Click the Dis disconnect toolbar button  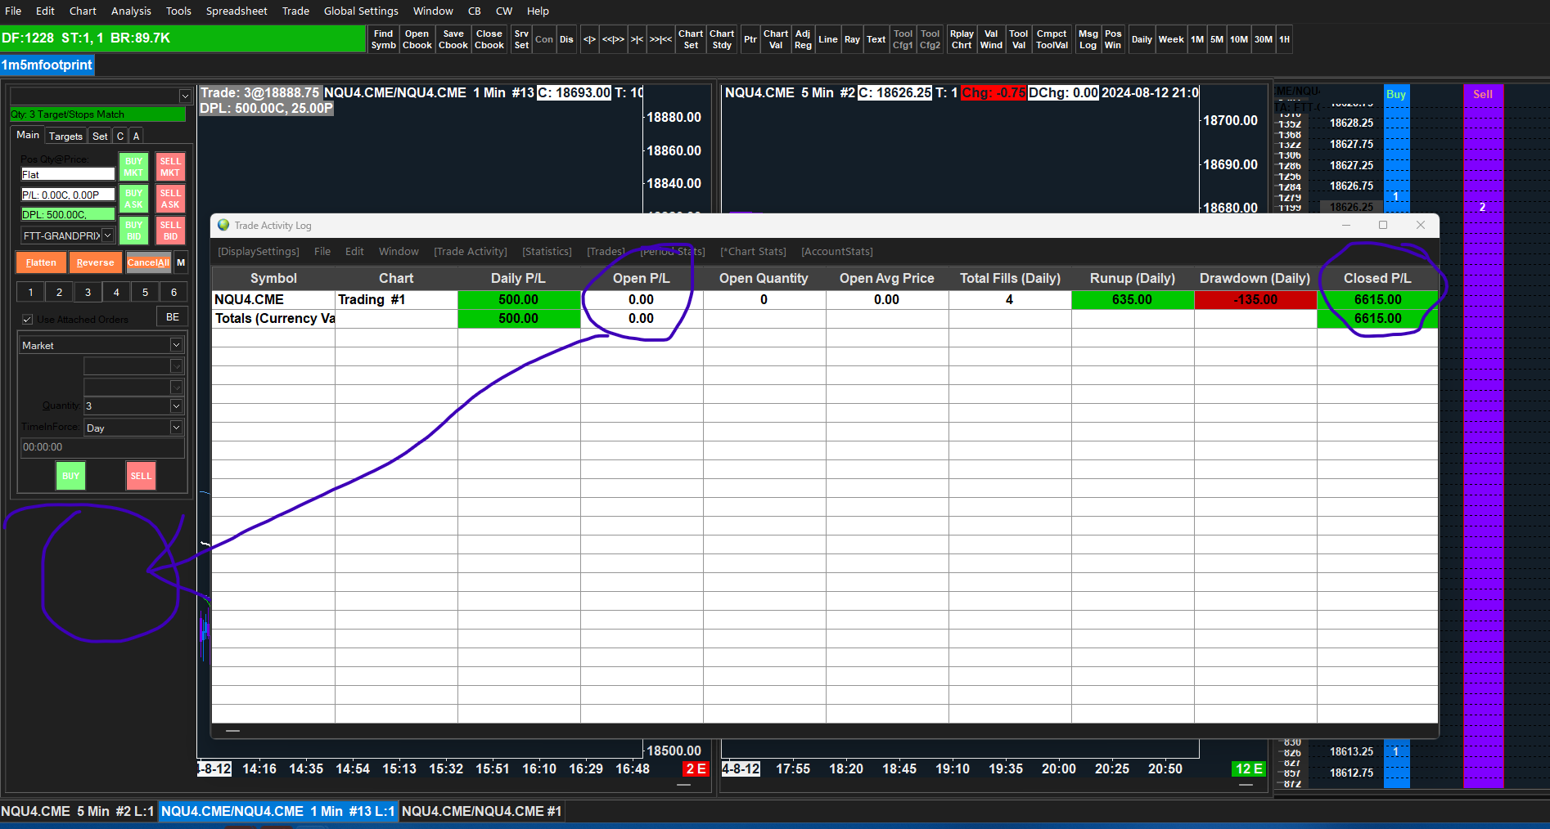566,39
